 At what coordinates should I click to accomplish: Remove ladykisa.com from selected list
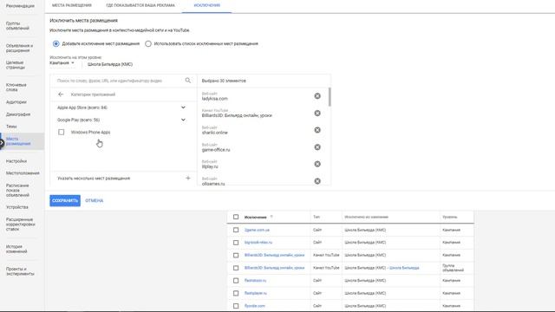coord(317,96)
